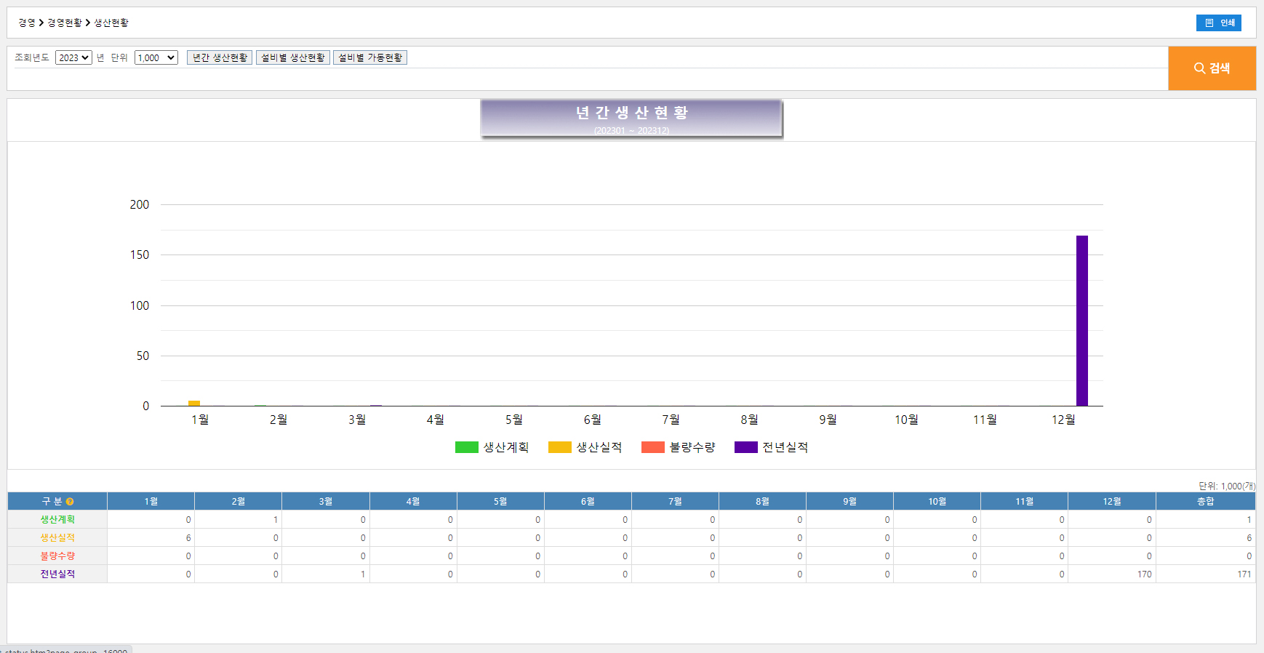Select the 전년실적 row label in table
This screenshot has height=653, width=1264.
click(x=57, y=574)
